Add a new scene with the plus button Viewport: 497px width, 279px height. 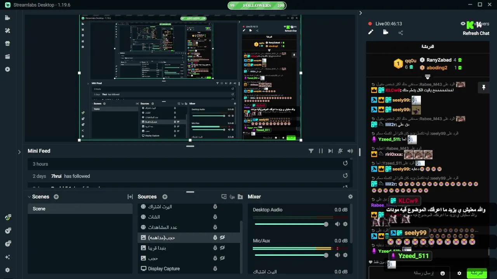point(56,197)
